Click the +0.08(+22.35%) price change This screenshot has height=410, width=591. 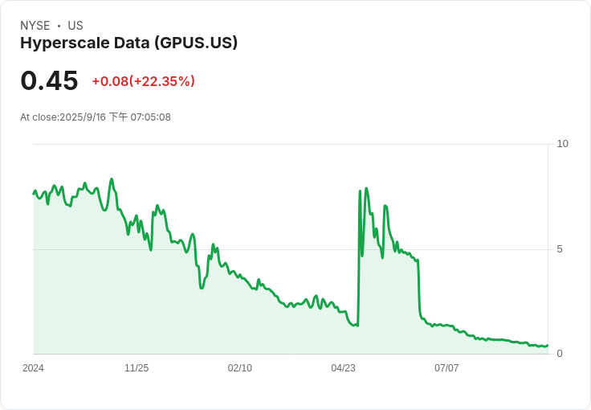143,81
